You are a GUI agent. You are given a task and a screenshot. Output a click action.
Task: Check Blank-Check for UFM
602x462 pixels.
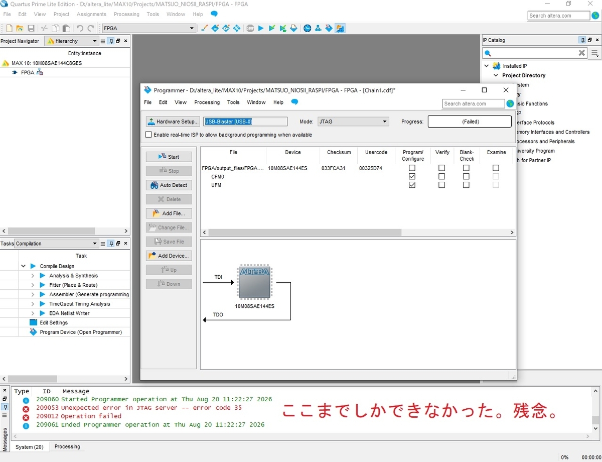pos(466,185)
